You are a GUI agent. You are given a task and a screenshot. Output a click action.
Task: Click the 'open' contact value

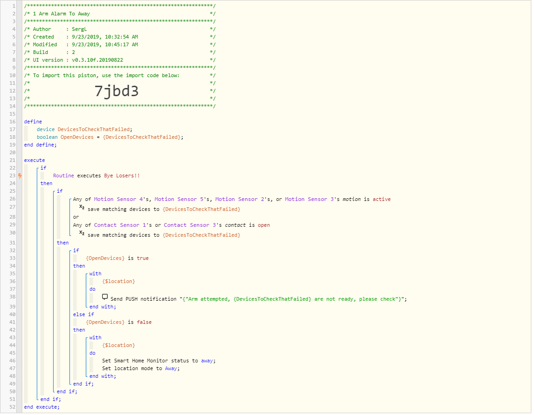pos(264,225)
